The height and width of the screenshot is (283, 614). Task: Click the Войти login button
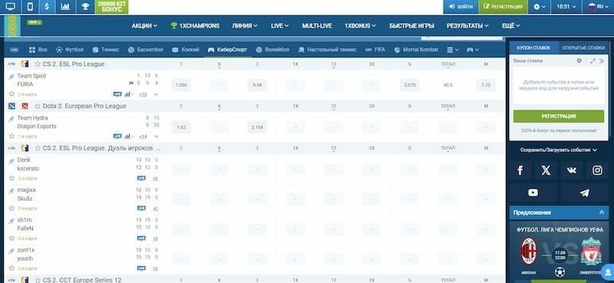pyautogui.click(x=460, y=7)
